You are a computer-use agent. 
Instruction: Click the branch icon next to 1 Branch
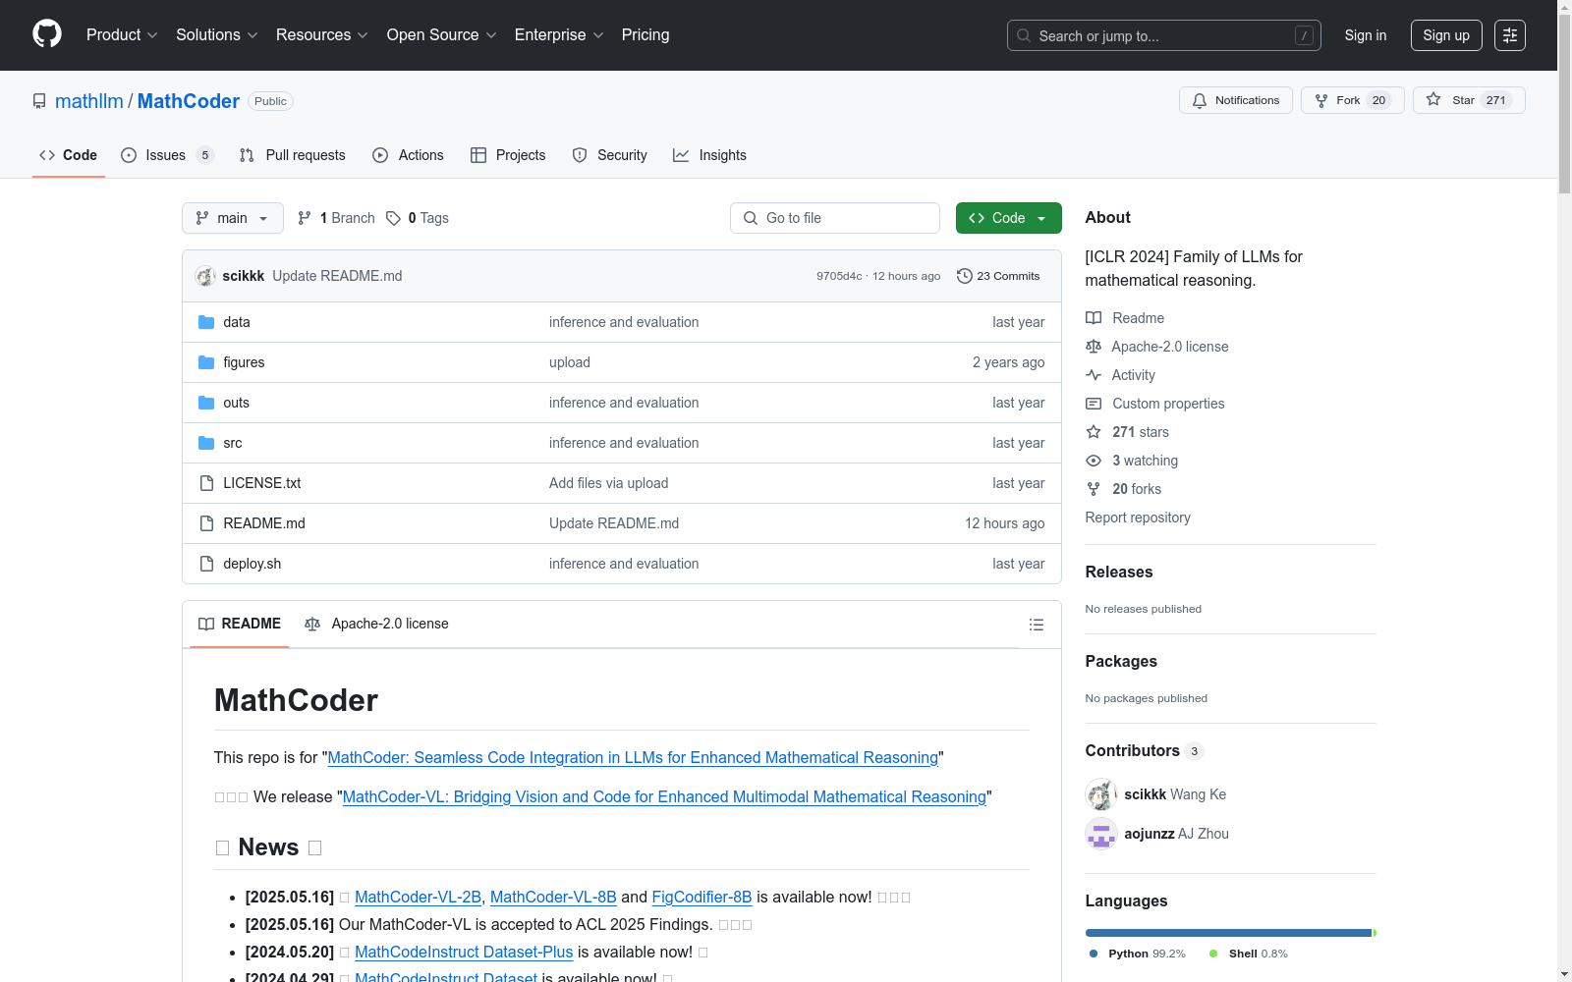coord(305,218)
